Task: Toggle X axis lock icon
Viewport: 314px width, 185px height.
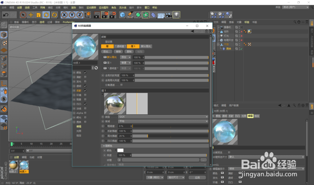Action: 64,15
